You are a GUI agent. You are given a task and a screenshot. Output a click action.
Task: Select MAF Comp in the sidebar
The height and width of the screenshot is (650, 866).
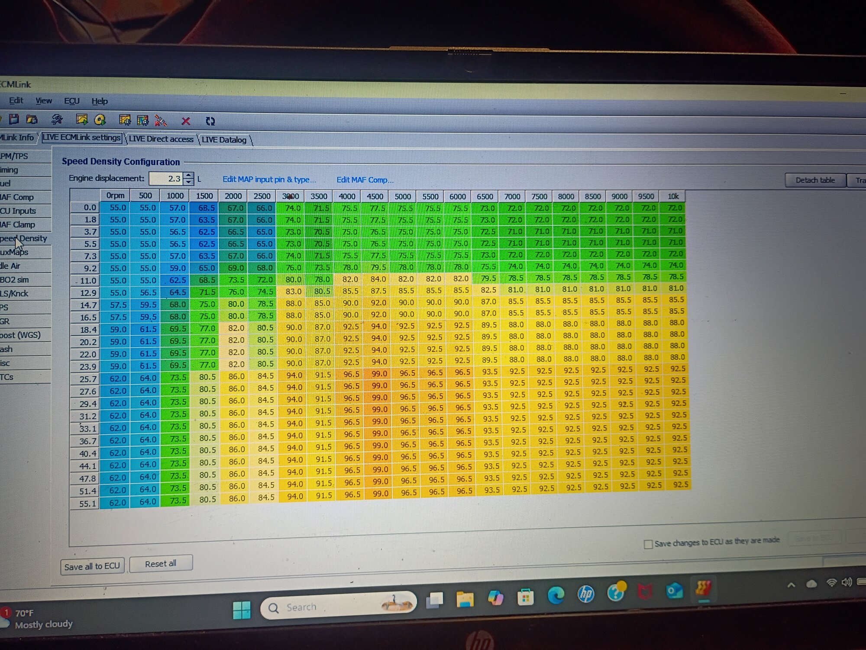tap(24, 197)
